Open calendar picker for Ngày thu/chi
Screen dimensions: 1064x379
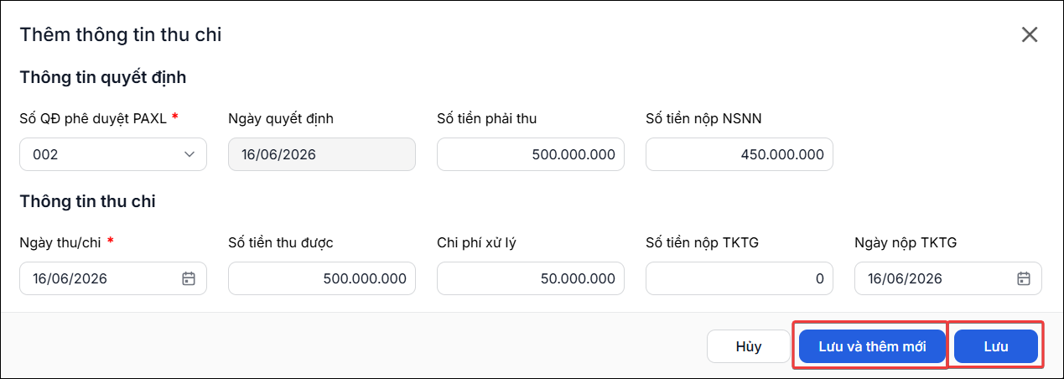tap(189, 278)
